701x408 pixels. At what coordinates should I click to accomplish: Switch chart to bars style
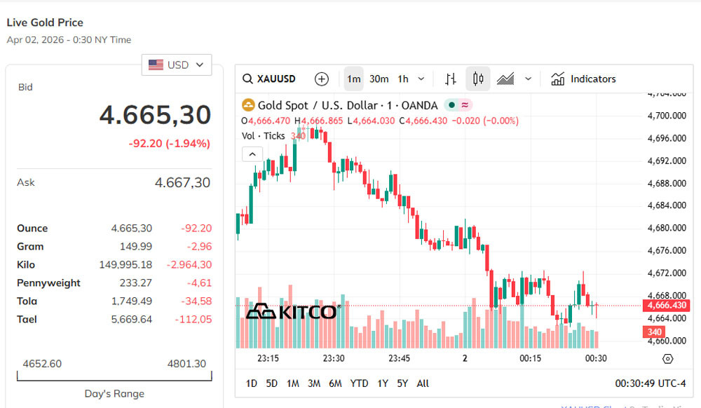[451, 79]
